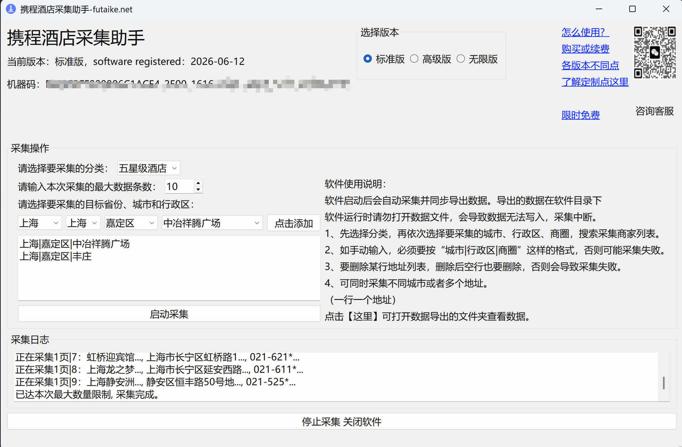Viewport: 682px width, 447px height.
Task: Click the 启动采集 button
Action: pyautogui.click(x=169, y=314)
